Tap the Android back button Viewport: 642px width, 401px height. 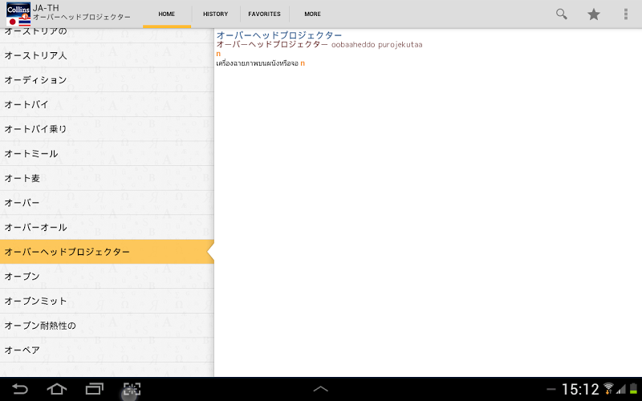pos(19,389)
